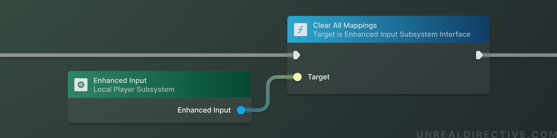
Task: Click the gear icon on Enhanced Input node
Action: pos(81,85)
